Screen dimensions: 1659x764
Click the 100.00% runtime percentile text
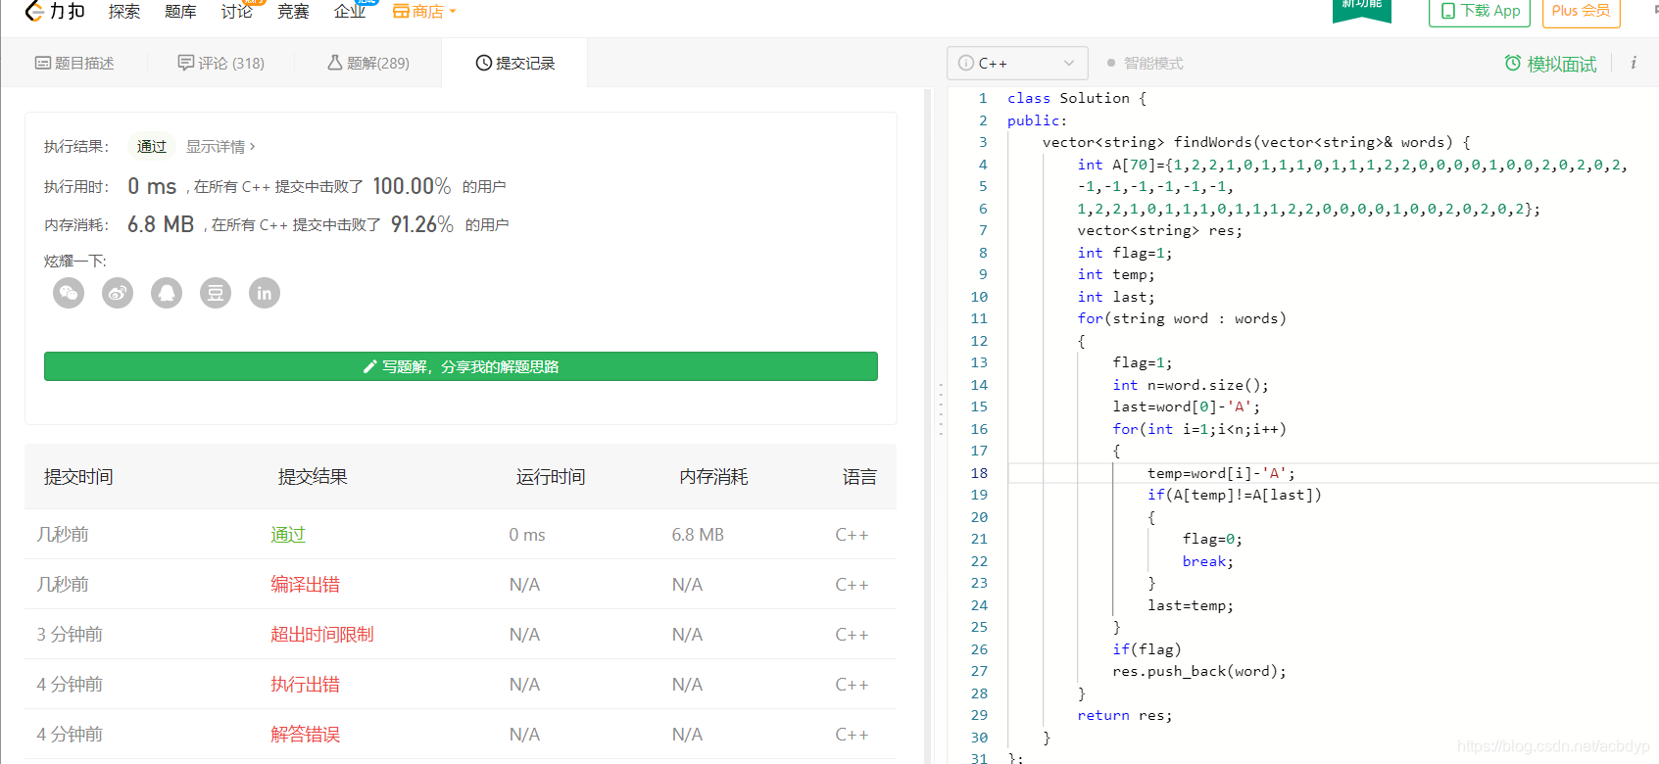click(x=412, y=186)
